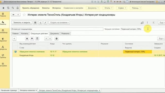Open Интересы in top menu
165x93 pixels.
pyautogui.click(x=56, y=8)
